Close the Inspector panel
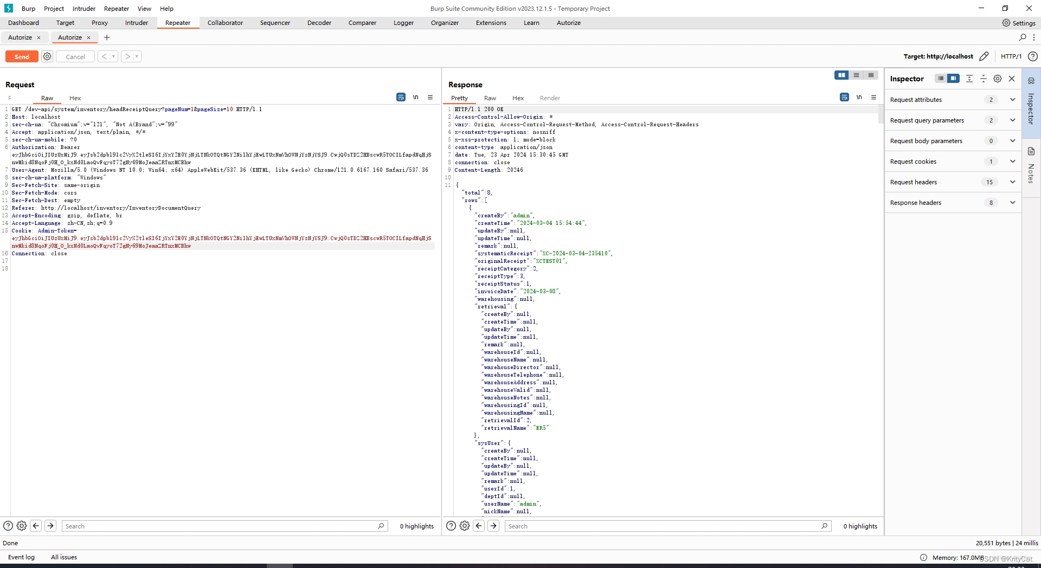1041x568 pixels. [1012, 79]
